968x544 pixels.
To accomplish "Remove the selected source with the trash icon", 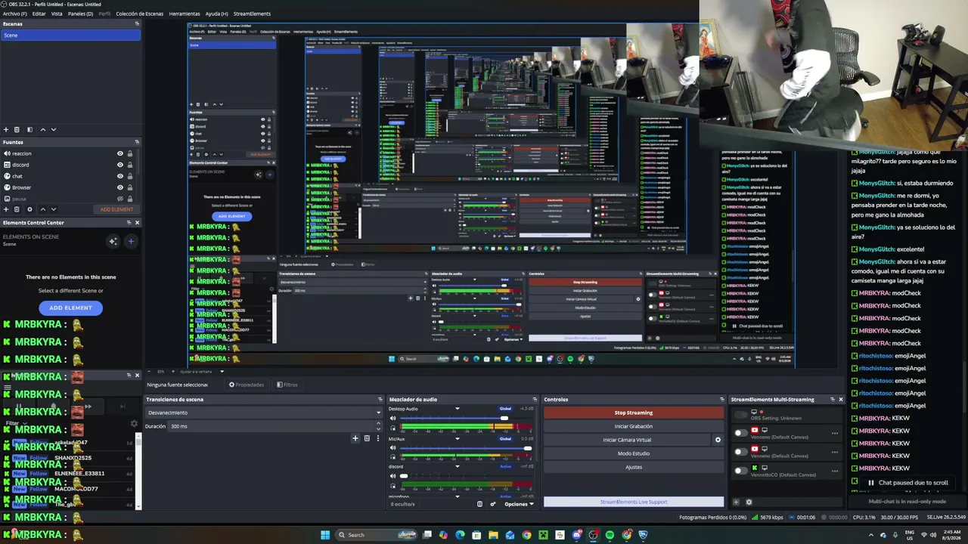I will click(x=18, y=209).
